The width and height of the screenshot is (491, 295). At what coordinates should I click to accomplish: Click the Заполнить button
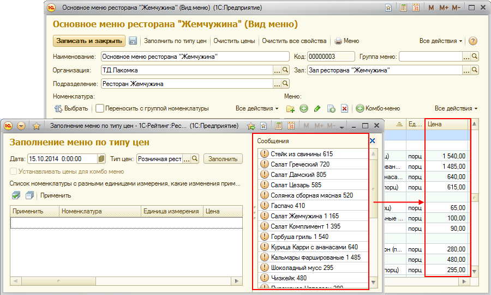(223, 159)
